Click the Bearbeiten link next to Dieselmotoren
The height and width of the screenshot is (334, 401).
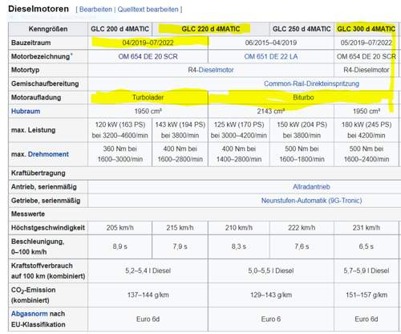(x=95, y=10)
